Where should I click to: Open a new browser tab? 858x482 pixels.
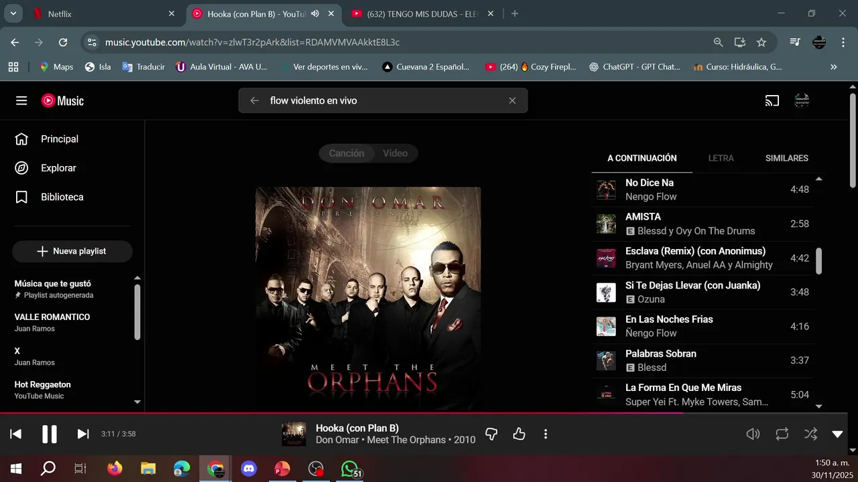tap(515, 13)
